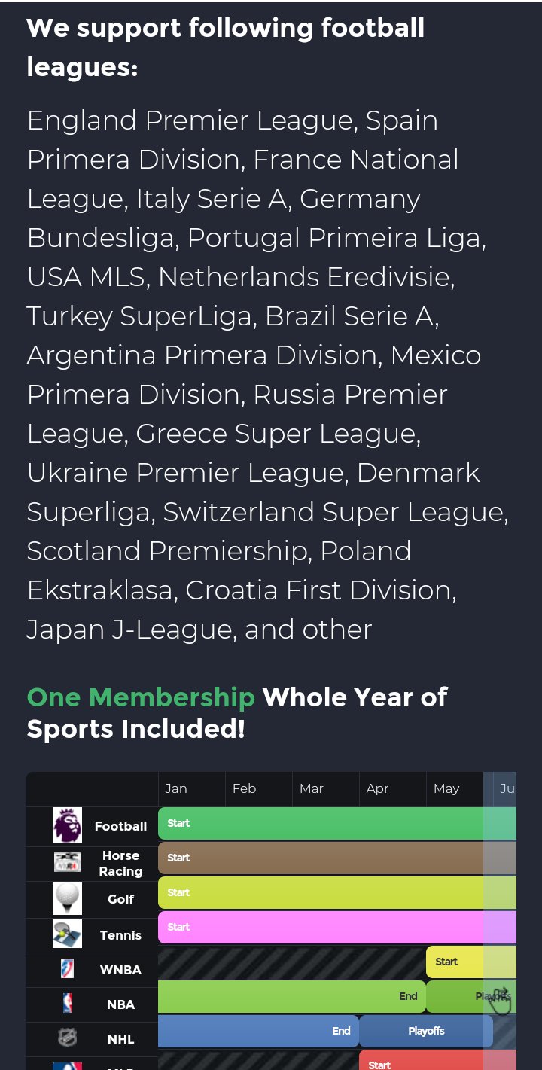The width and height of the screenshot is (542, 1070).
Task: Select the Jan month column header
Action: [x=176, y=788]
